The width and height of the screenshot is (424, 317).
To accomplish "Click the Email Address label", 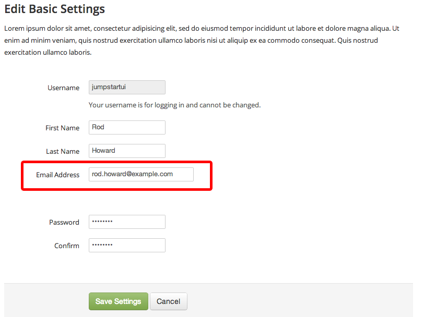I will pos(58,175).
